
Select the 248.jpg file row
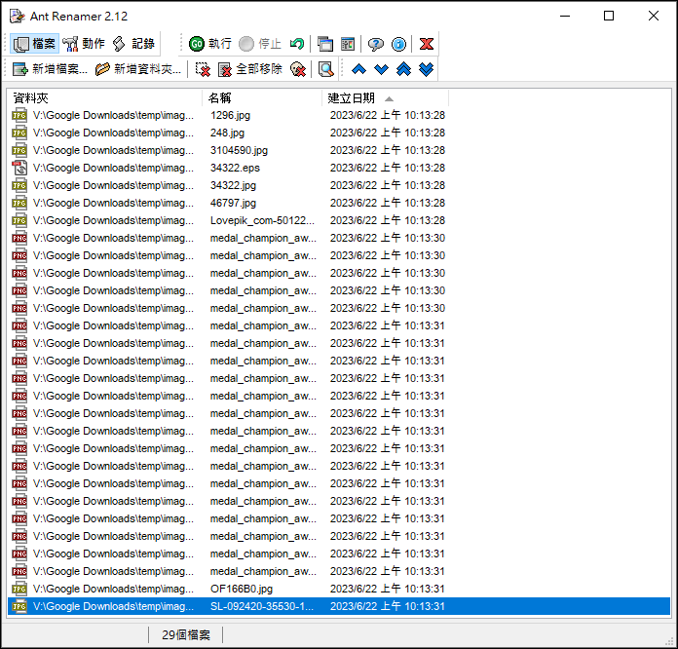pyautogui.click(x=339, y=133)
